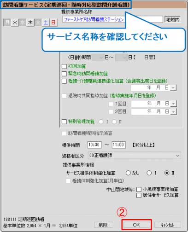Open the 日割り期間 start day dropdown
Image resolution: width=188 pixels, height=232 pixels.
tap(98, 58)
